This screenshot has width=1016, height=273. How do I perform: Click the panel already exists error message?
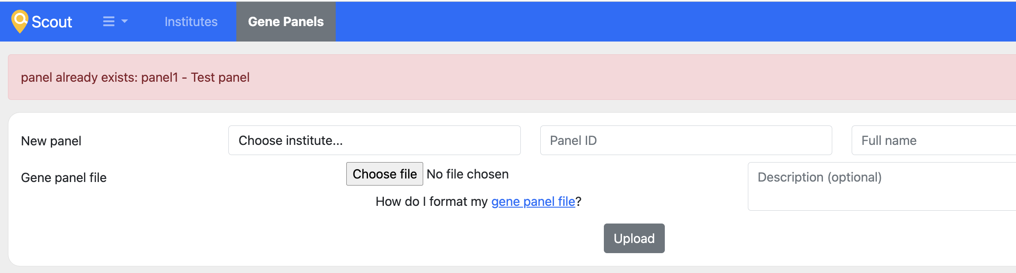[x=135, y=77]
